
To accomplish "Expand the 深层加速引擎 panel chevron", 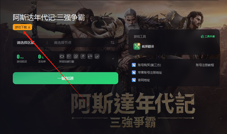I will pos(113,58).
